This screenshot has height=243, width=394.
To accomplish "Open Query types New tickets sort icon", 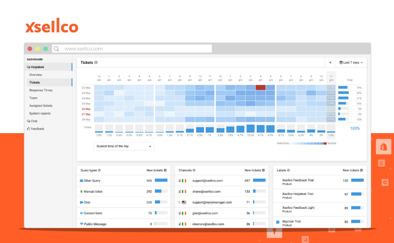I will click(165, 170).
